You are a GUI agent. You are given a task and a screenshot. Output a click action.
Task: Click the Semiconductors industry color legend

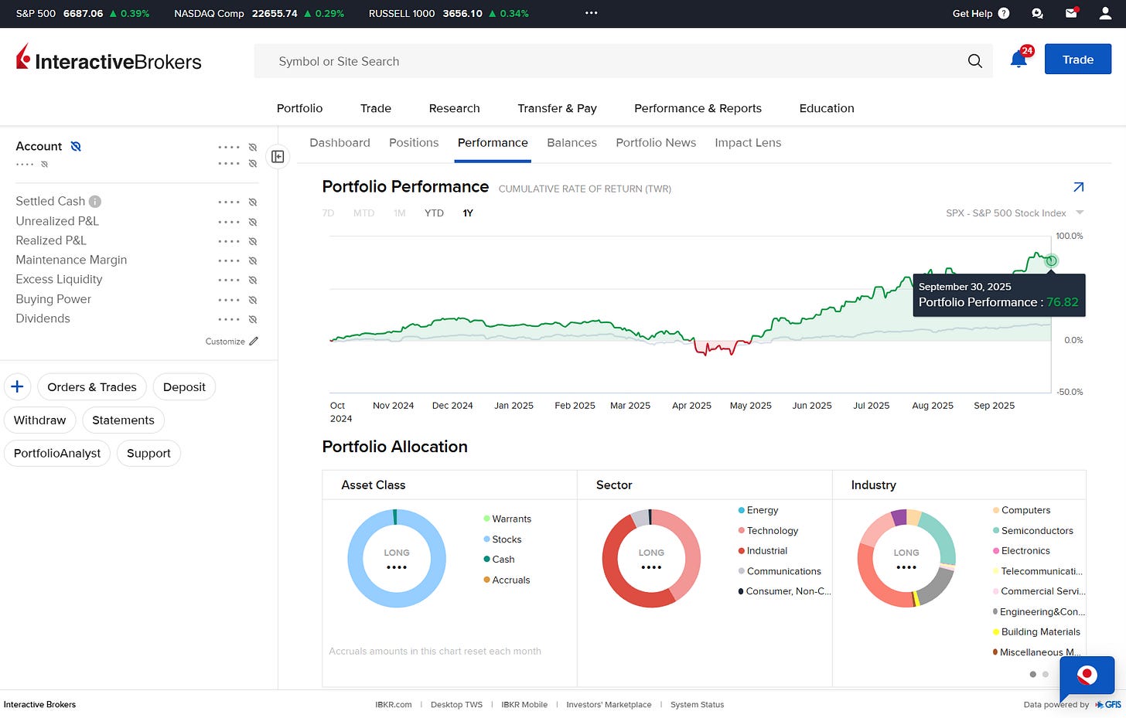tap(996, 530)
